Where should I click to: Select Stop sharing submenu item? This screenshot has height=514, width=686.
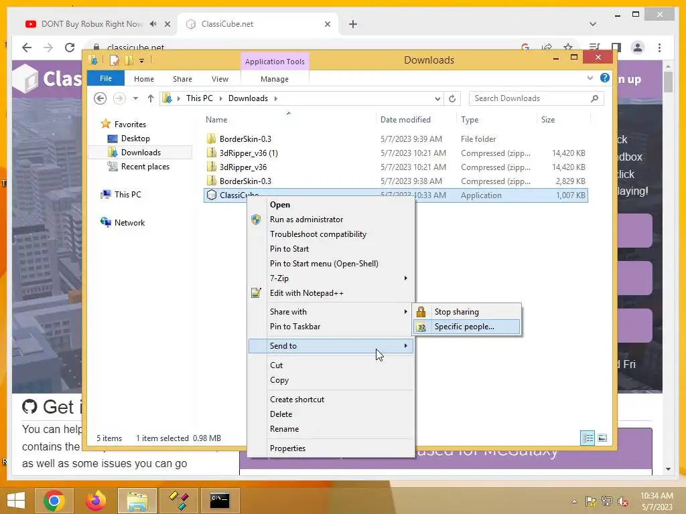[x=466, y=312]
